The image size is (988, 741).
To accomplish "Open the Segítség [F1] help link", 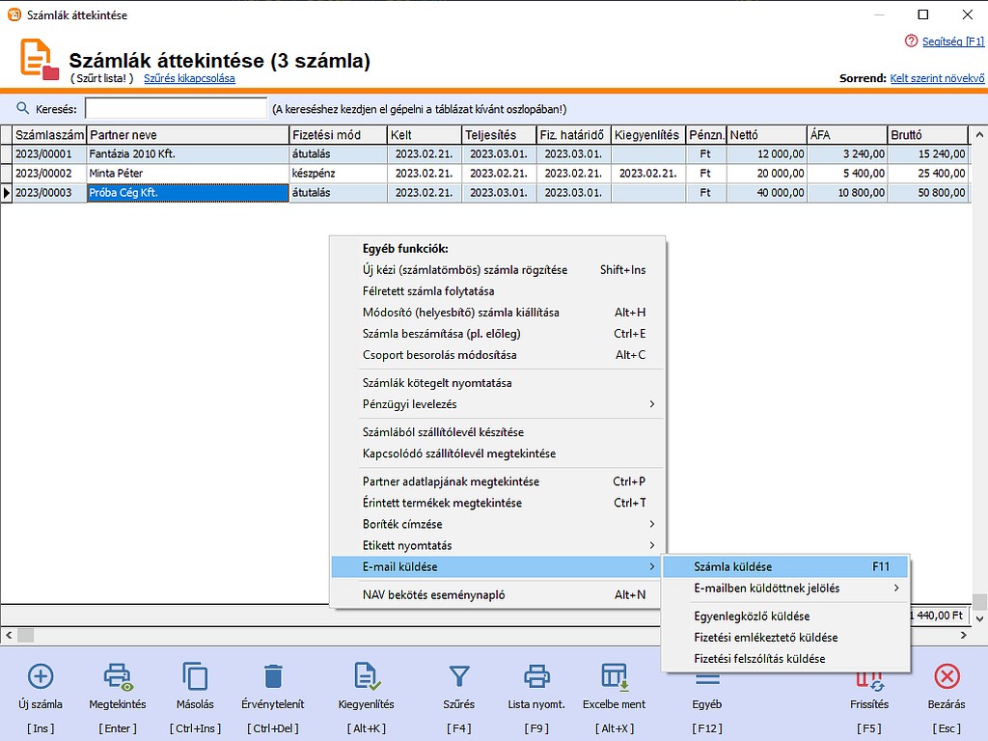I will click(952, 41).
